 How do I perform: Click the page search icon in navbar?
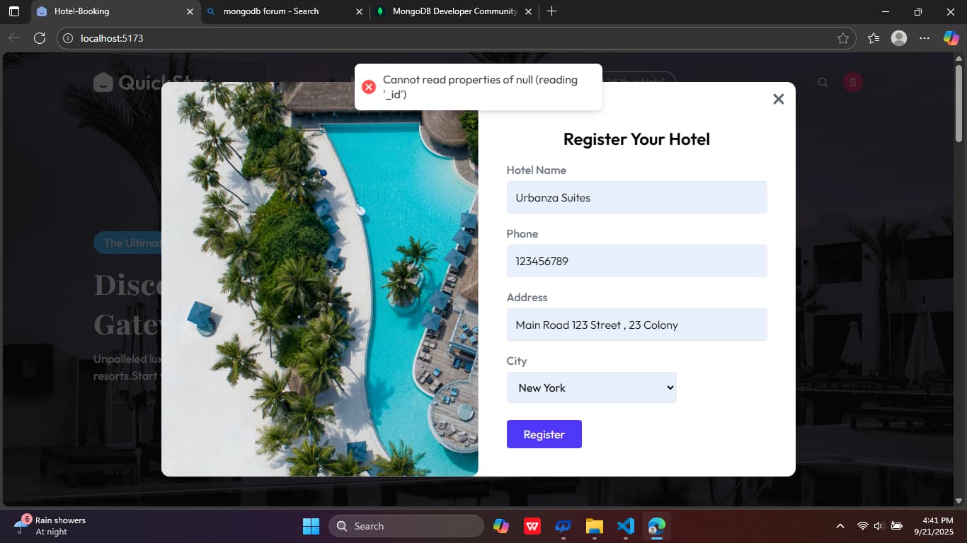[823, 83]
